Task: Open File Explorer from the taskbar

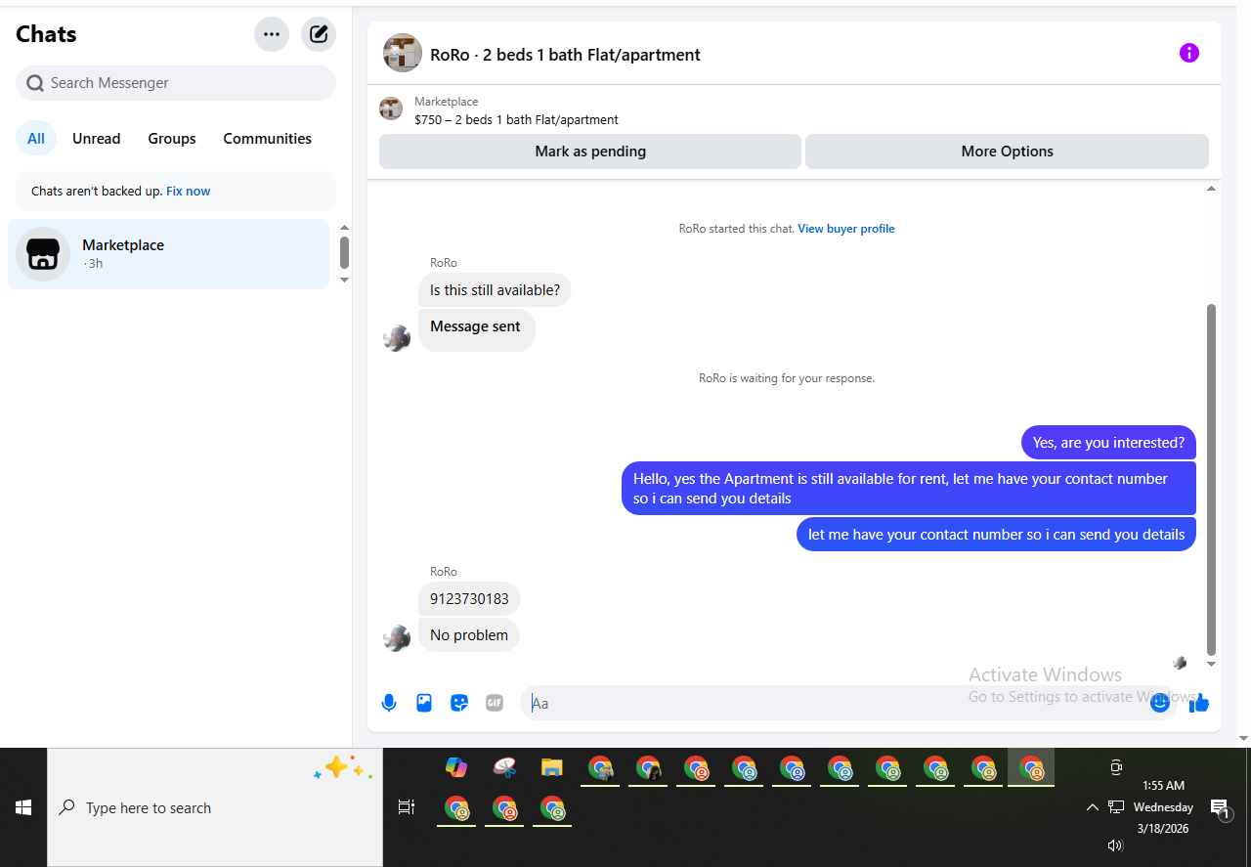Action: (552, 767)
